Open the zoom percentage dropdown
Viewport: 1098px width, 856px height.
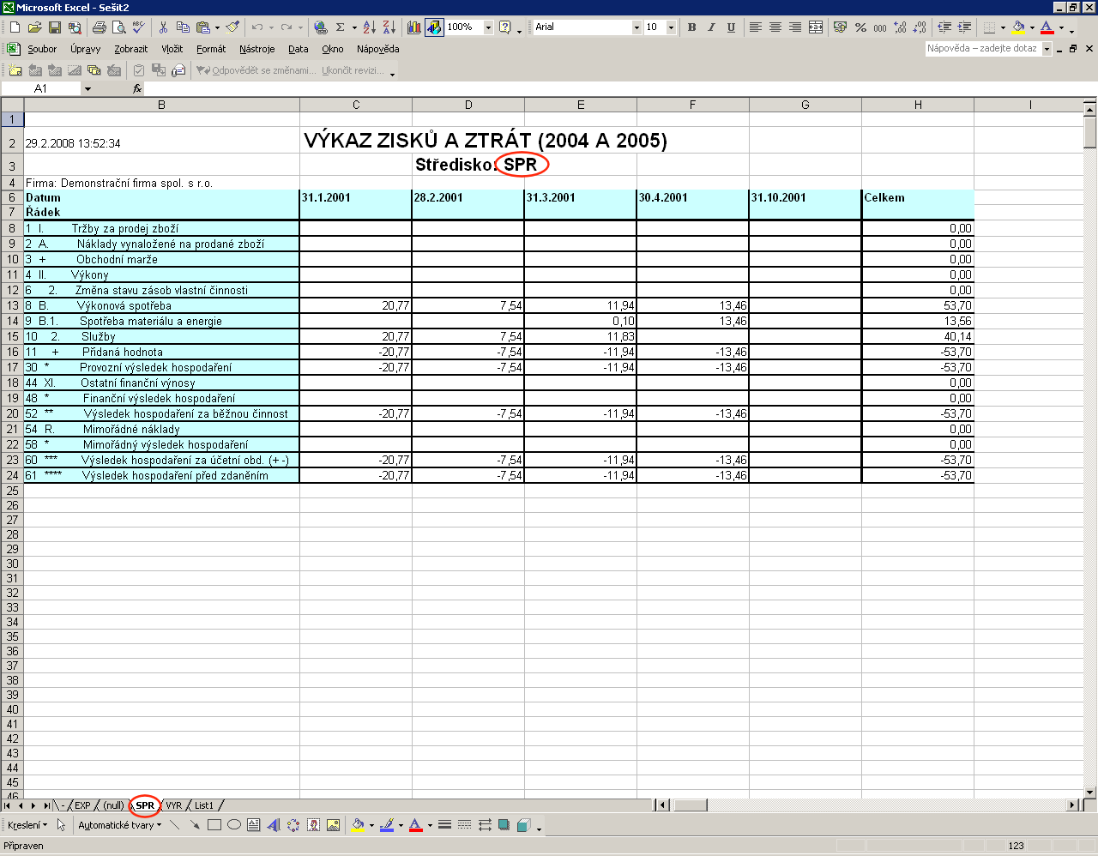(488, 27)
